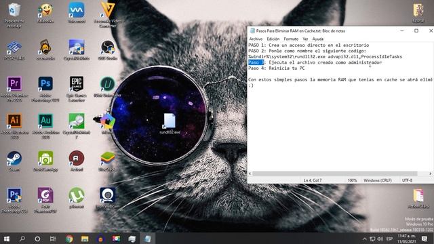
Task: Switch to the Notepad taskbar button
Action: pos(147,239)
